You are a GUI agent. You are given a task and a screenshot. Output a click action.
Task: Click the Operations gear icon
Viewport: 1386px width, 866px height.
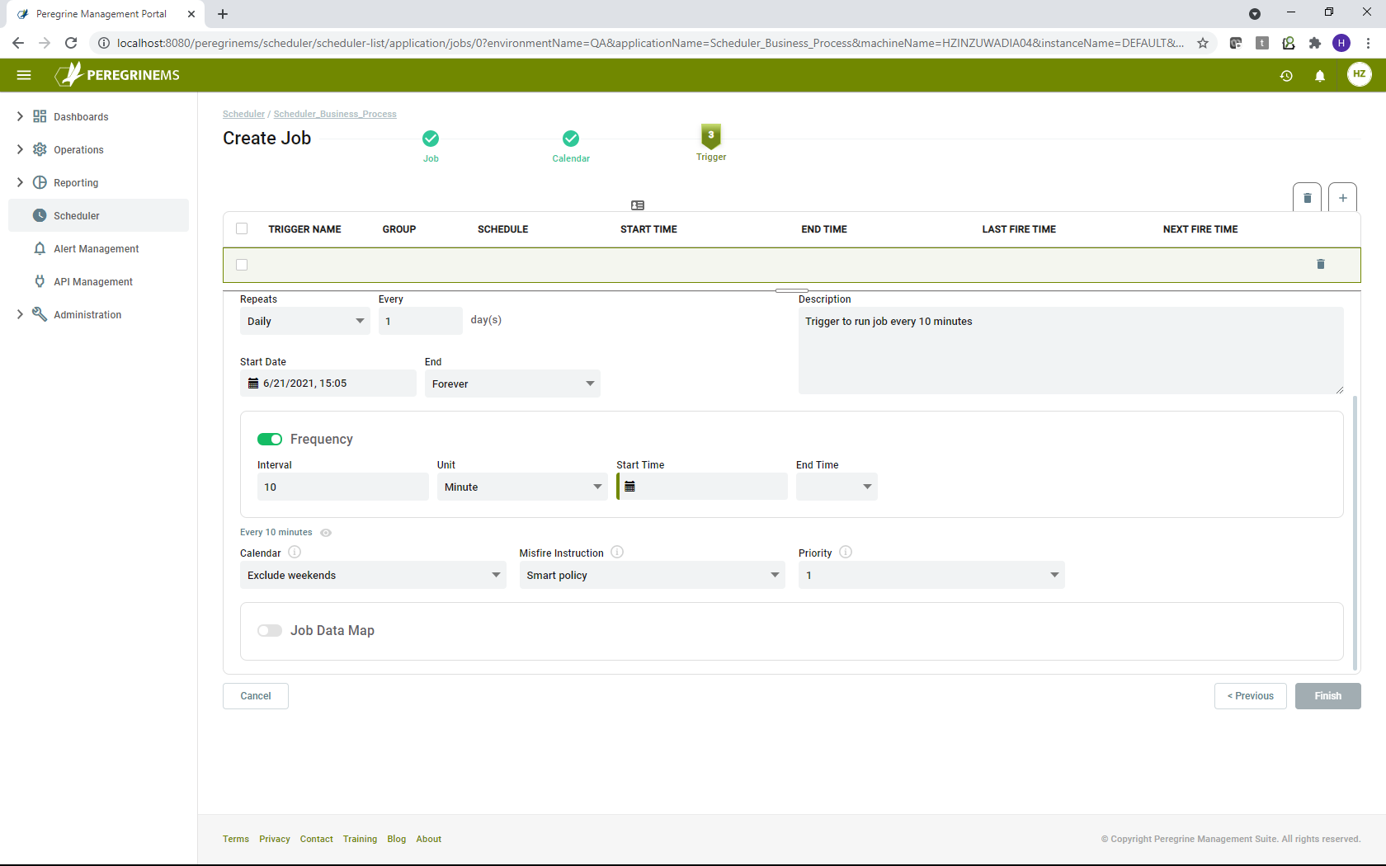(40, 149)
